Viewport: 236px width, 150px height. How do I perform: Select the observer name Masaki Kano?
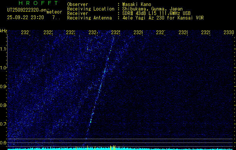click(137, 4)
